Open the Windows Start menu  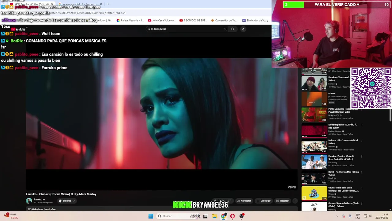[x=151, y=216]
